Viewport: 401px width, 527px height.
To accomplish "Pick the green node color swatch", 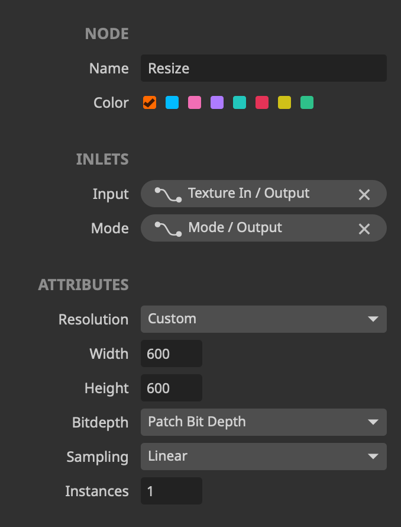I will [307, 103].
